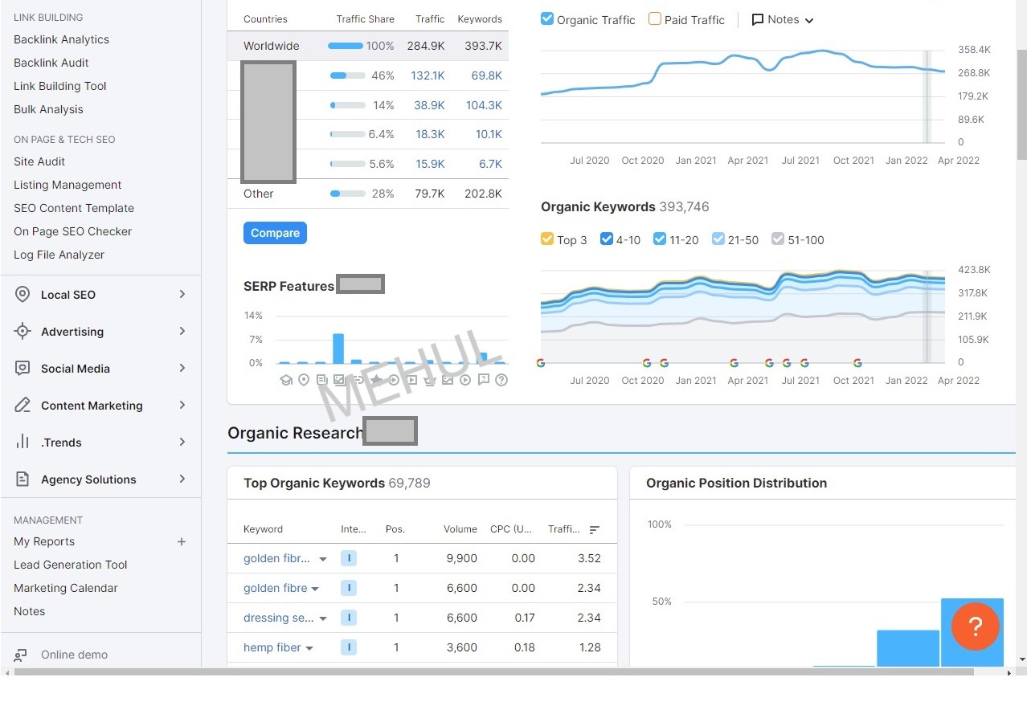
Task: Select the graduation cap SERP feature icon
Action: [286, 380]
